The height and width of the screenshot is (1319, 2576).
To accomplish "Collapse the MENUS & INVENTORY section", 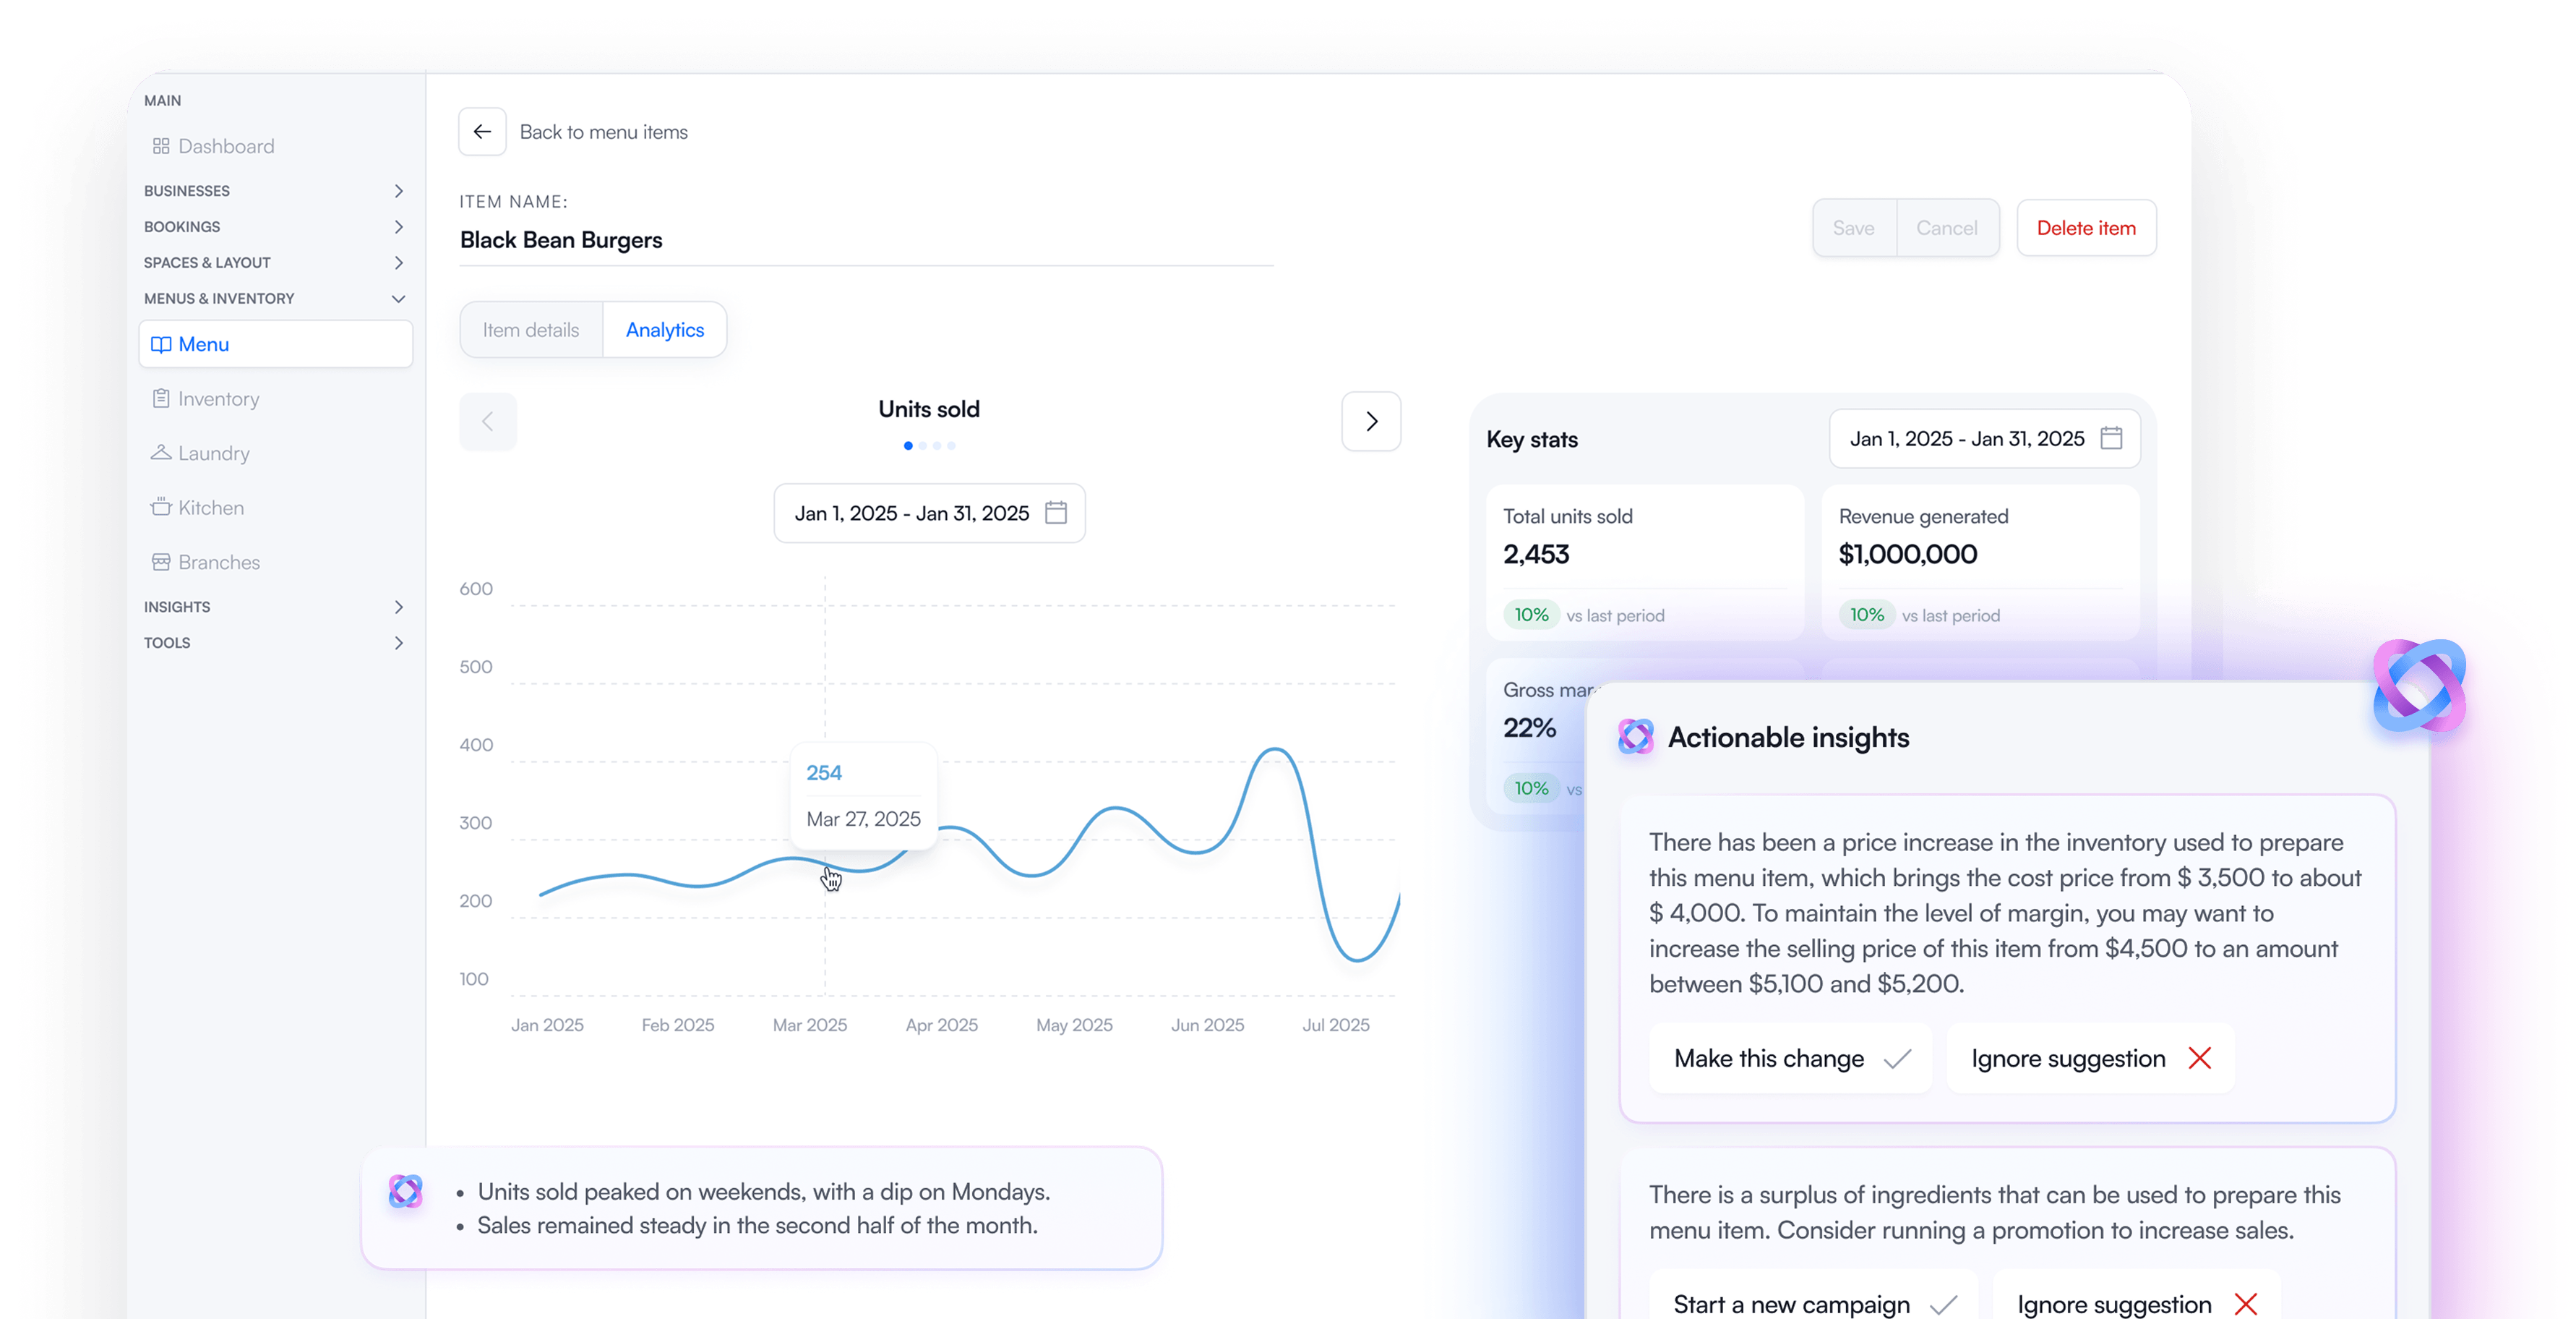I will click(275, 298).
